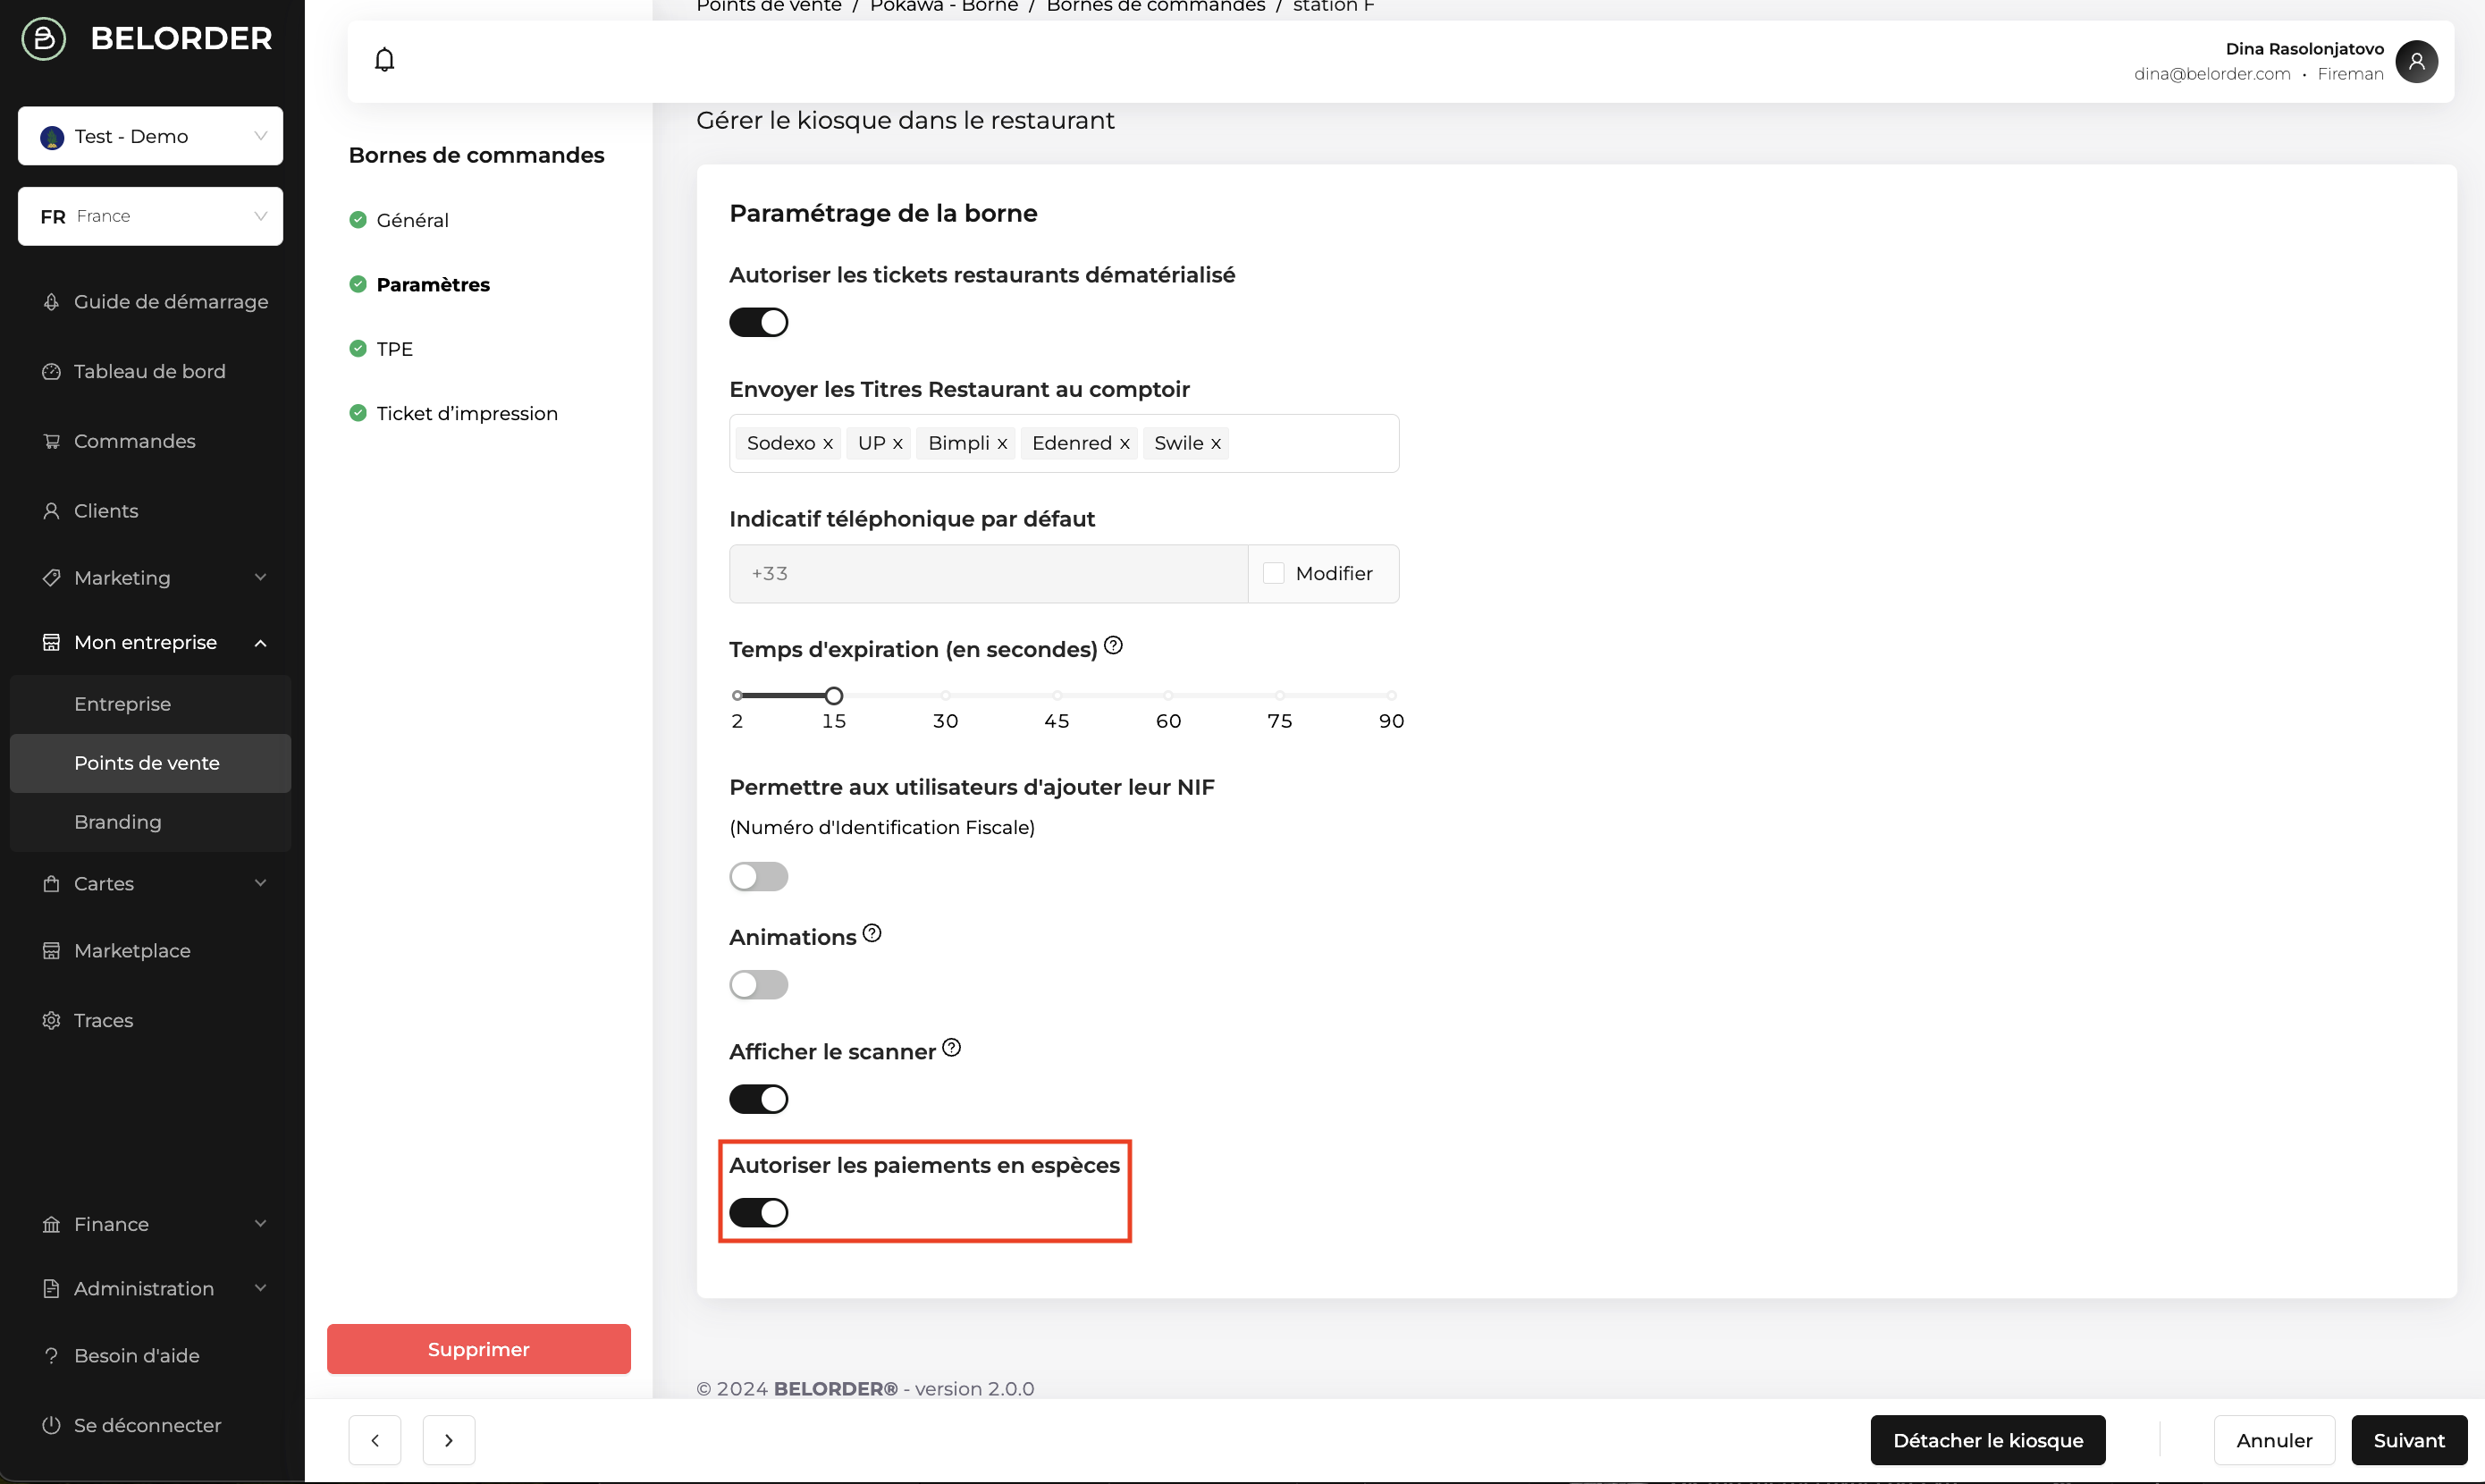Click the Détacher le kiosque button
2485x1484 pixels.
(x=1987, y=1440)
